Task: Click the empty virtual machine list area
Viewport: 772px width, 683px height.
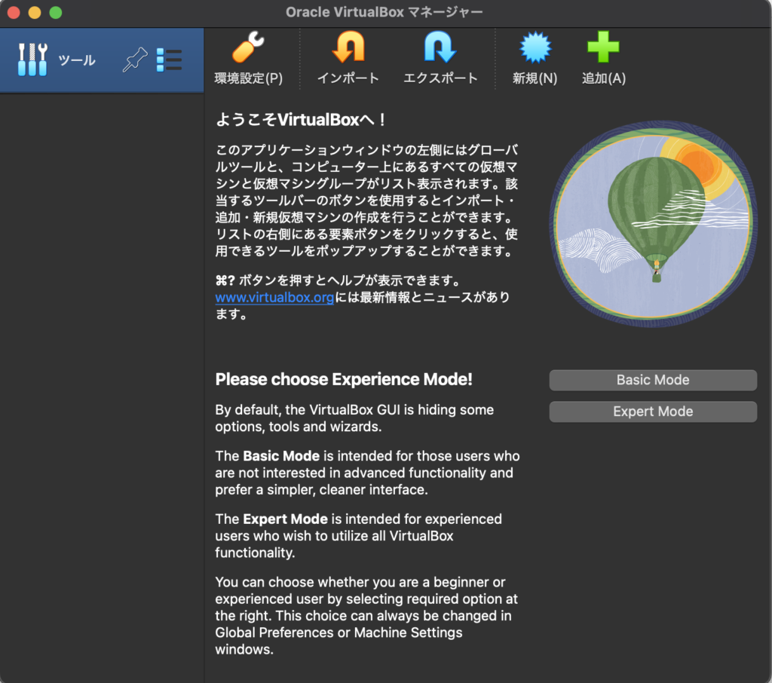Action: [102, 377]
